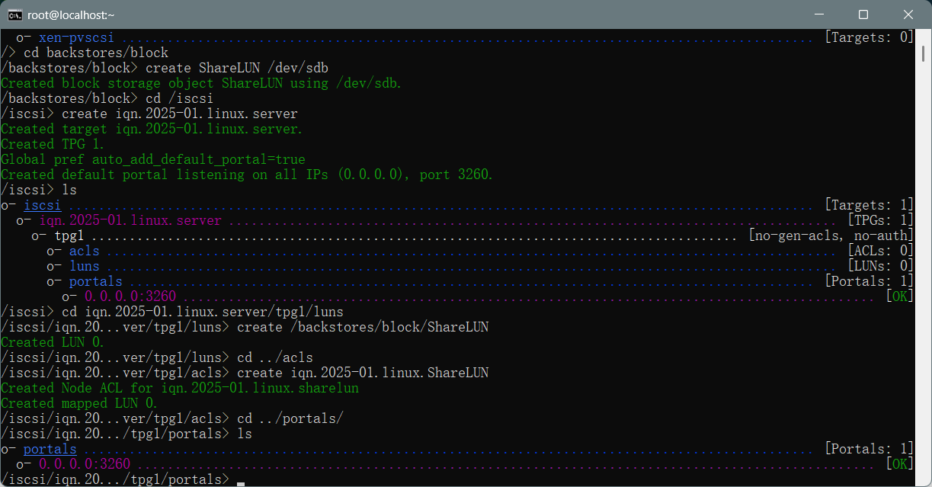Select the acls node in the tree
The height and width of the screenshot is (487, 932).
click(x=84, y=251)
